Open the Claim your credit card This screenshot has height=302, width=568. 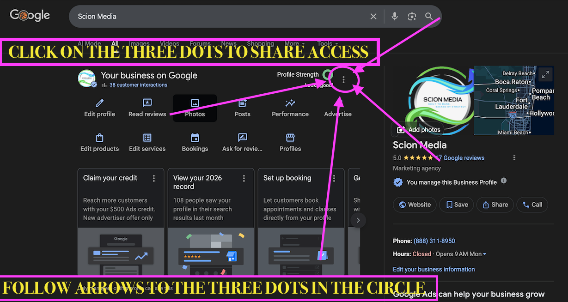121,222
